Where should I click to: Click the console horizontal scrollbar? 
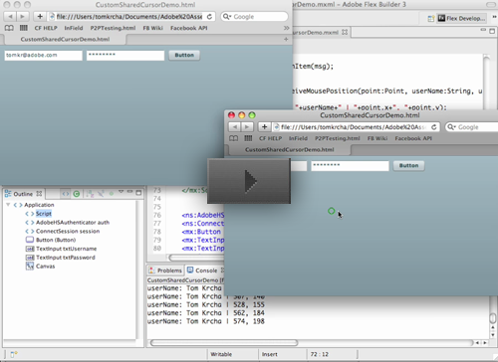pos(224,342)
